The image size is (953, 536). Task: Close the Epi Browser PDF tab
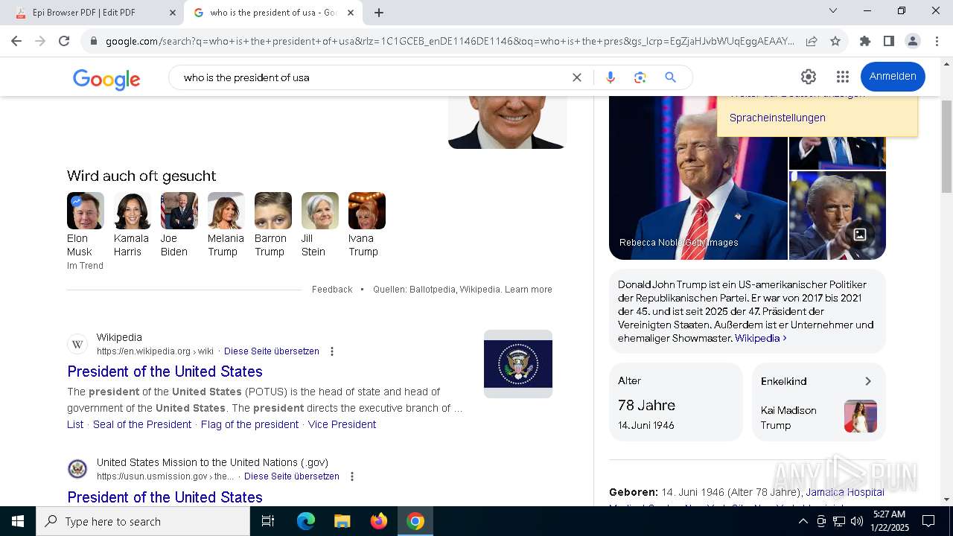[173, 13]
